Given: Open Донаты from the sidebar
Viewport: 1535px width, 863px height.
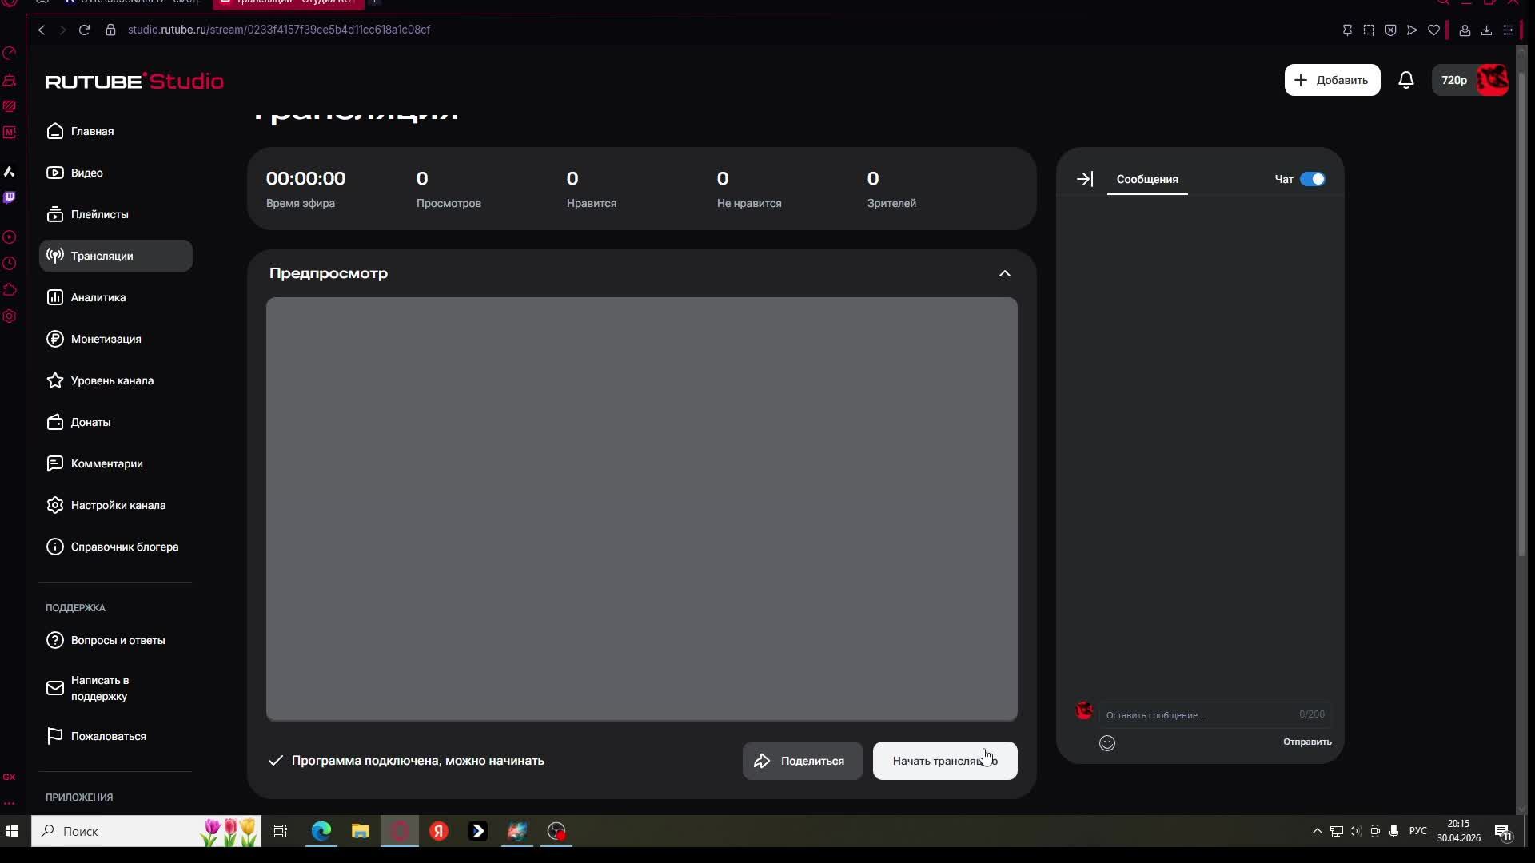Looking at the screenshot, I should [x=90, y=422].
